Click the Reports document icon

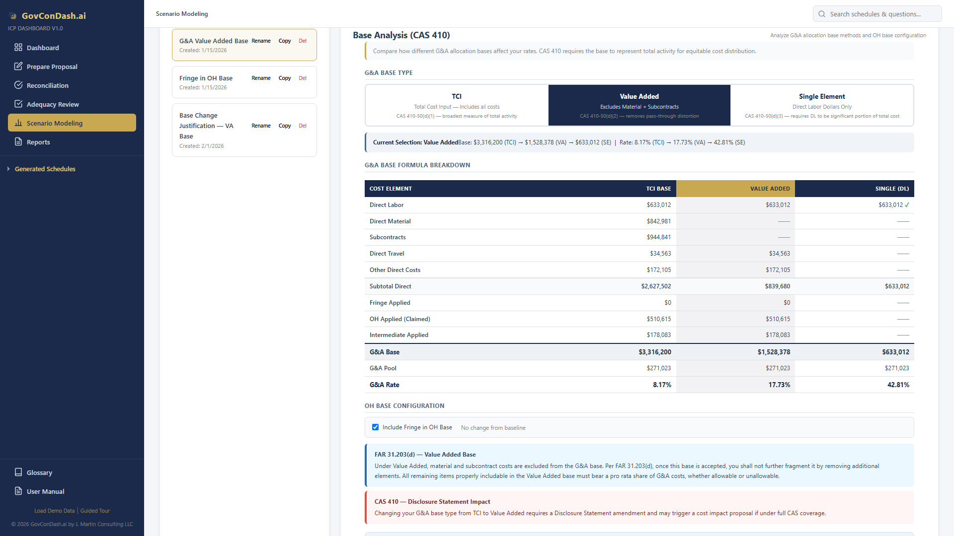pos(18,142)
